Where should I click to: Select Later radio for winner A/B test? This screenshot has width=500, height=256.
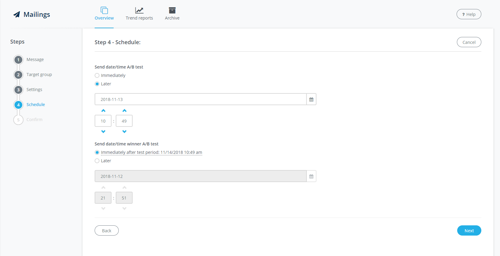[97, 161]
